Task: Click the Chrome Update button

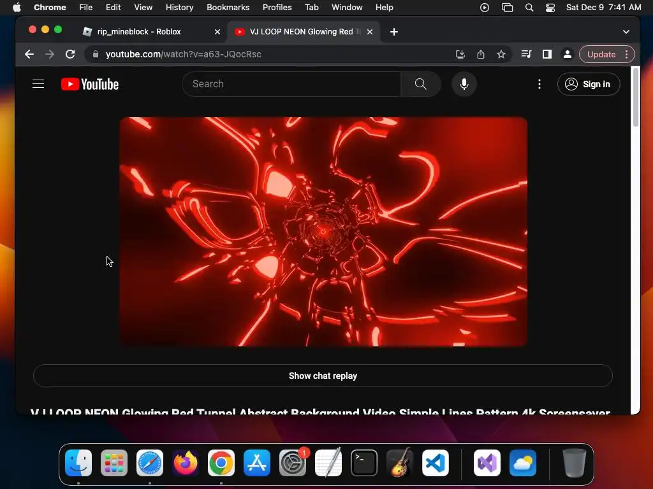Action: coord(601,54)
